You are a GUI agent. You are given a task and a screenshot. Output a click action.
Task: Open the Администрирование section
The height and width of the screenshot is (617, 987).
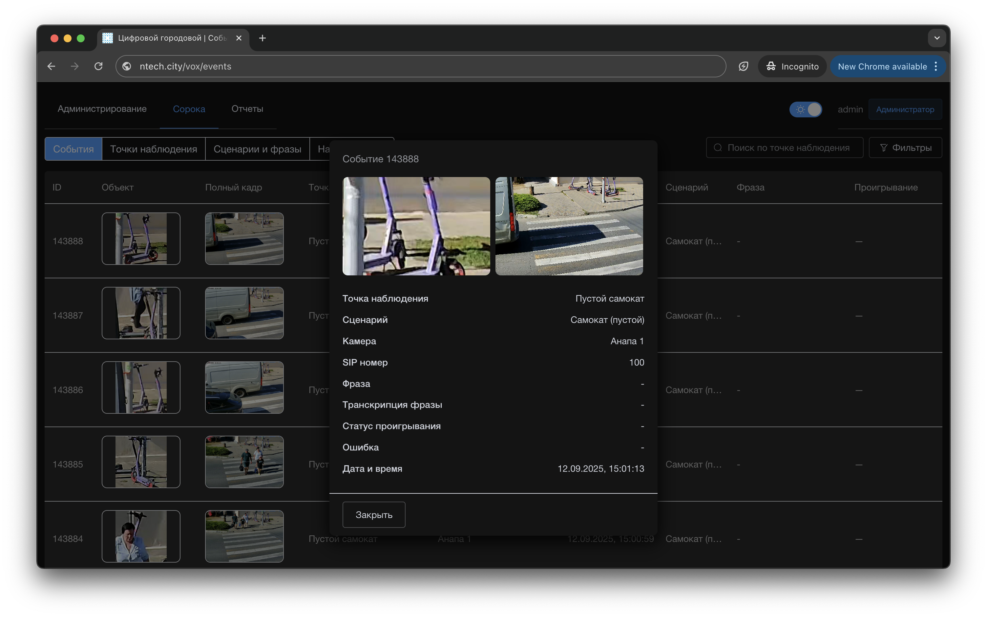point(102,109)
